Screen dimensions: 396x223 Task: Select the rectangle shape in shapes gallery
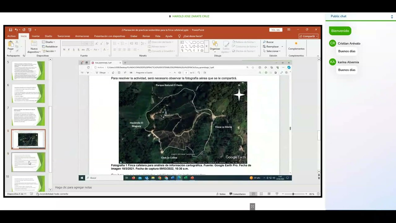[x=194, y=42]
